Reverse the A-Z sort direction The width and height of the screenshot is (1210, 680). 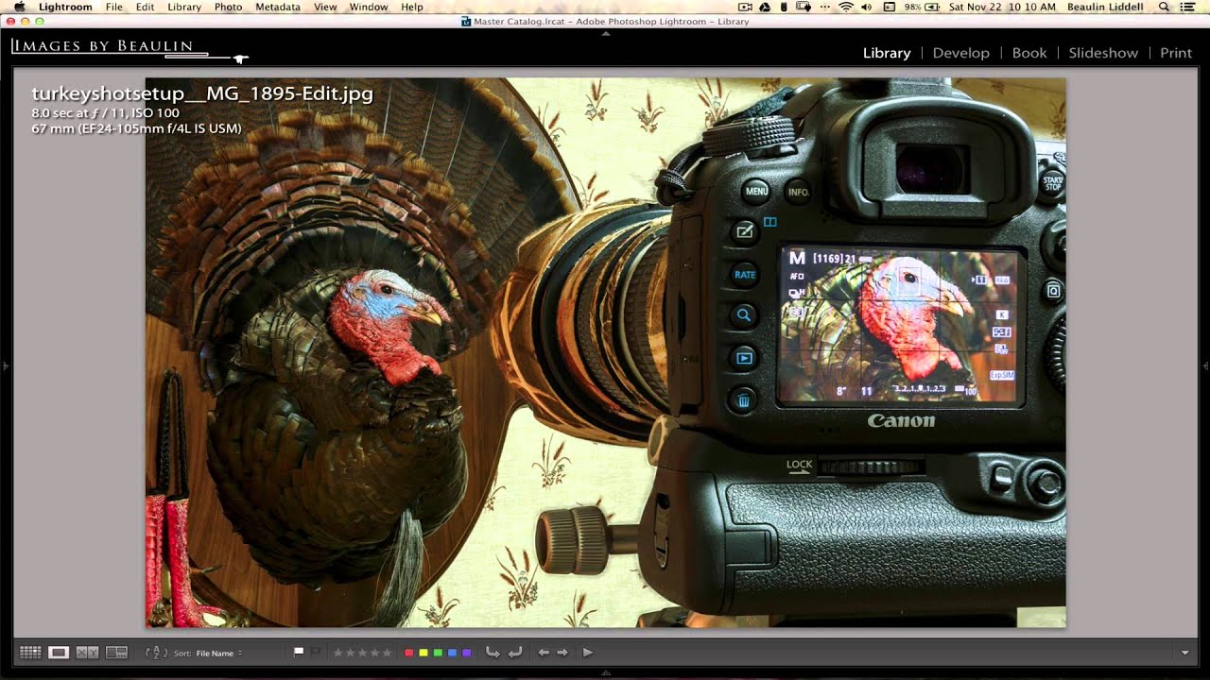tap(157, 652)
